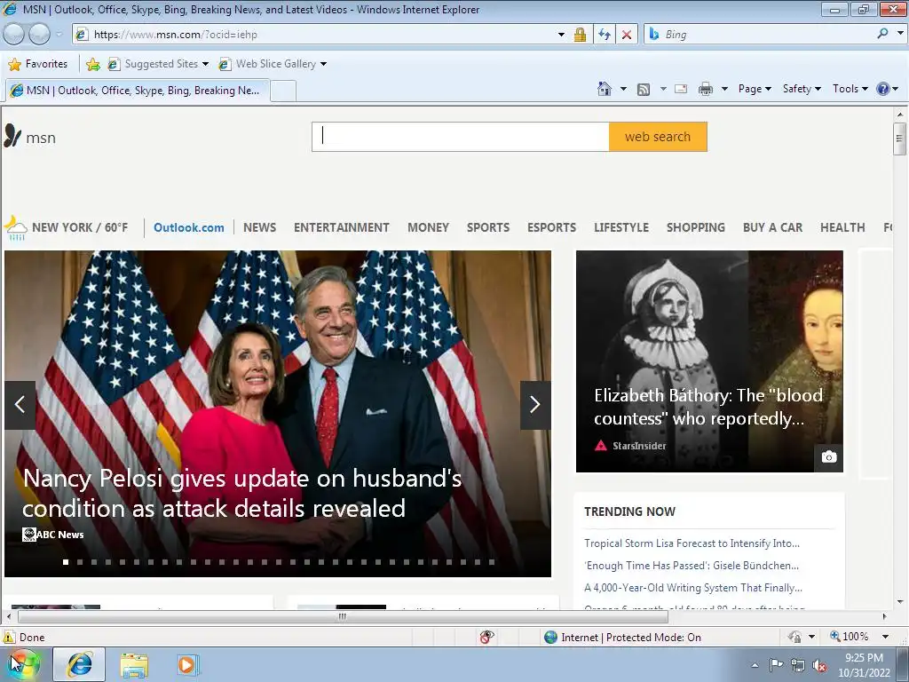This screenshot has height=682, width=909.
Task: Click the previous slide arrow on carousel
Action: tap(20, 405)
